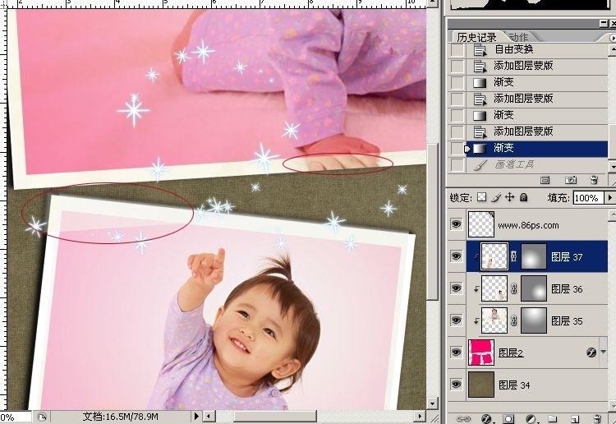Expand the 图层2 effects list arrow
The image size is (616, 424).
click(x=603, y=352)
